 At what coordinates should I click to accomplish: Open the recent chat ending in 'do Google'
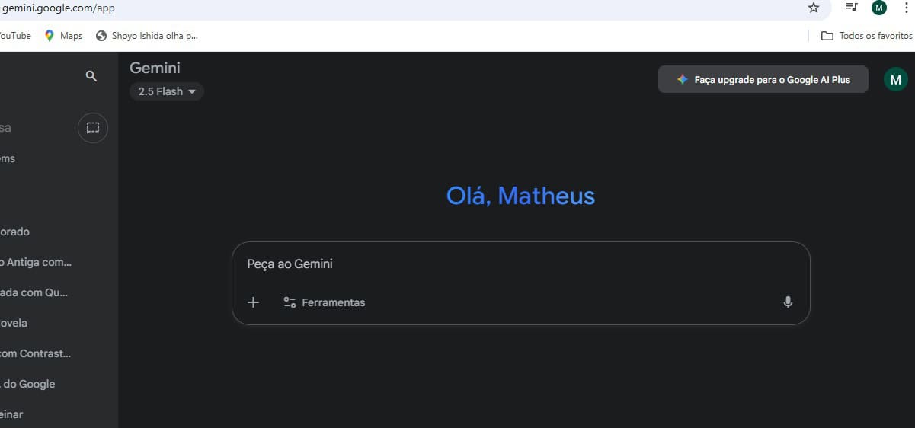(29, 384)
